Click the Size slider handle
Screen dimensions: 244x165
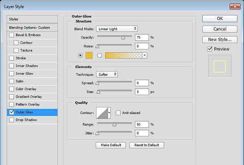point(98,92)
